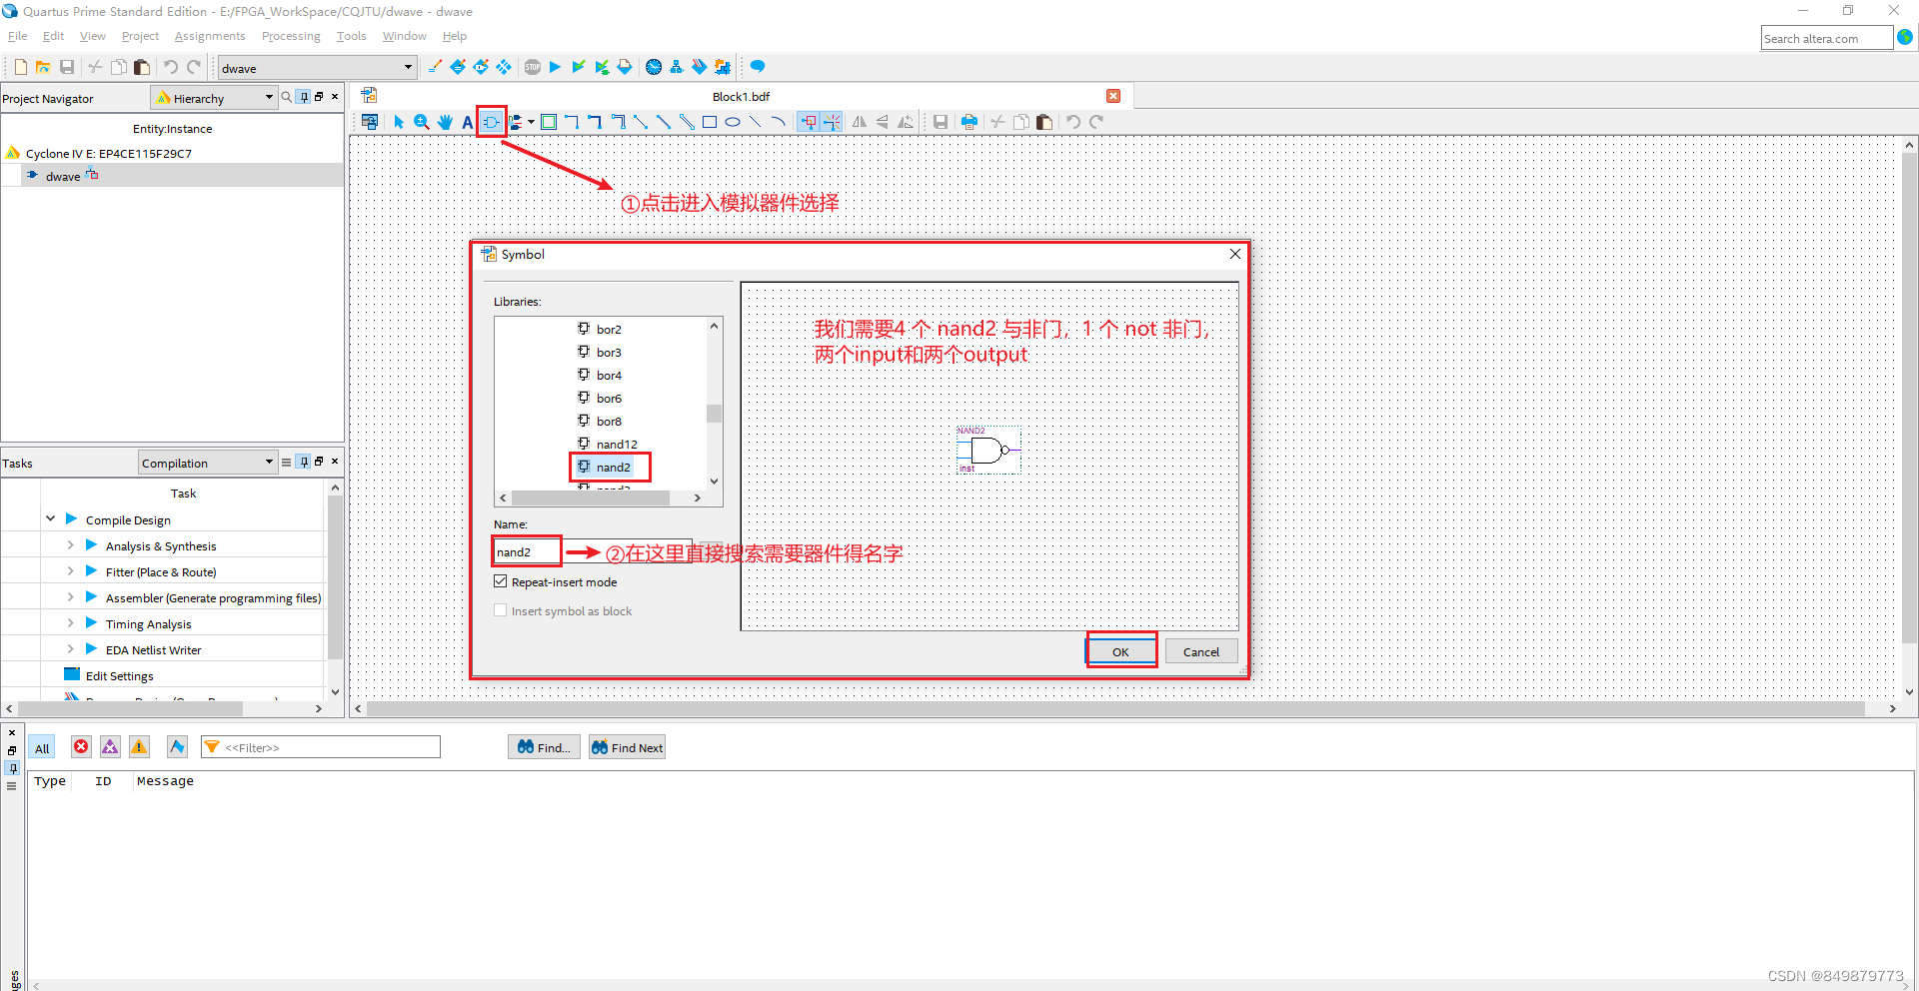Filter messages by warnings icon

[x=139, y=747]
